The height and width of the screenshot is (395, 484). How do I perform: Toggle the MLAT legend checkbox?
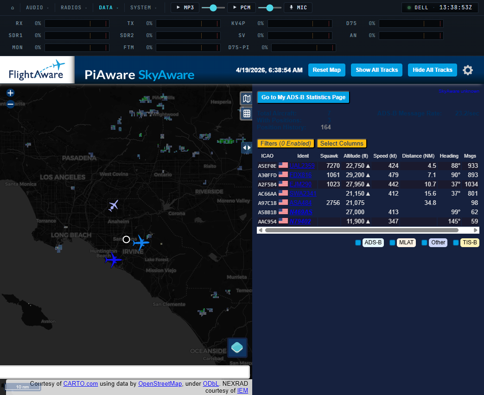point(392,242)
